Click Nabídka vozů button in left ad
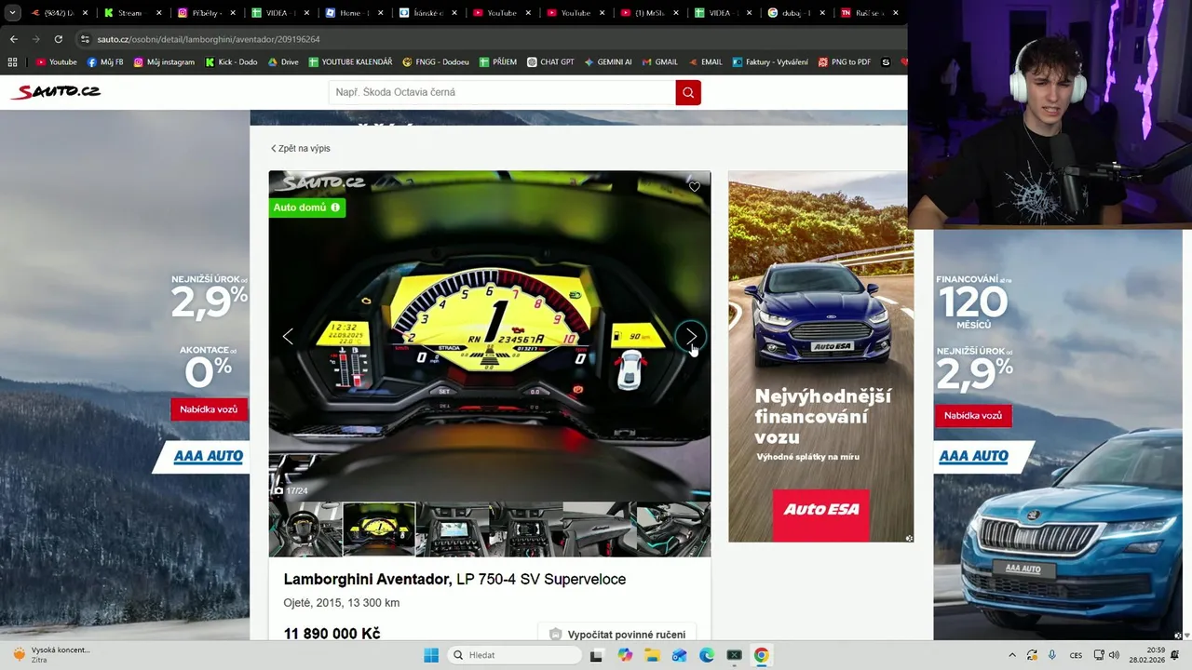Image resolution: width=1192 pixels, height=670 pixels. (209, 409)
